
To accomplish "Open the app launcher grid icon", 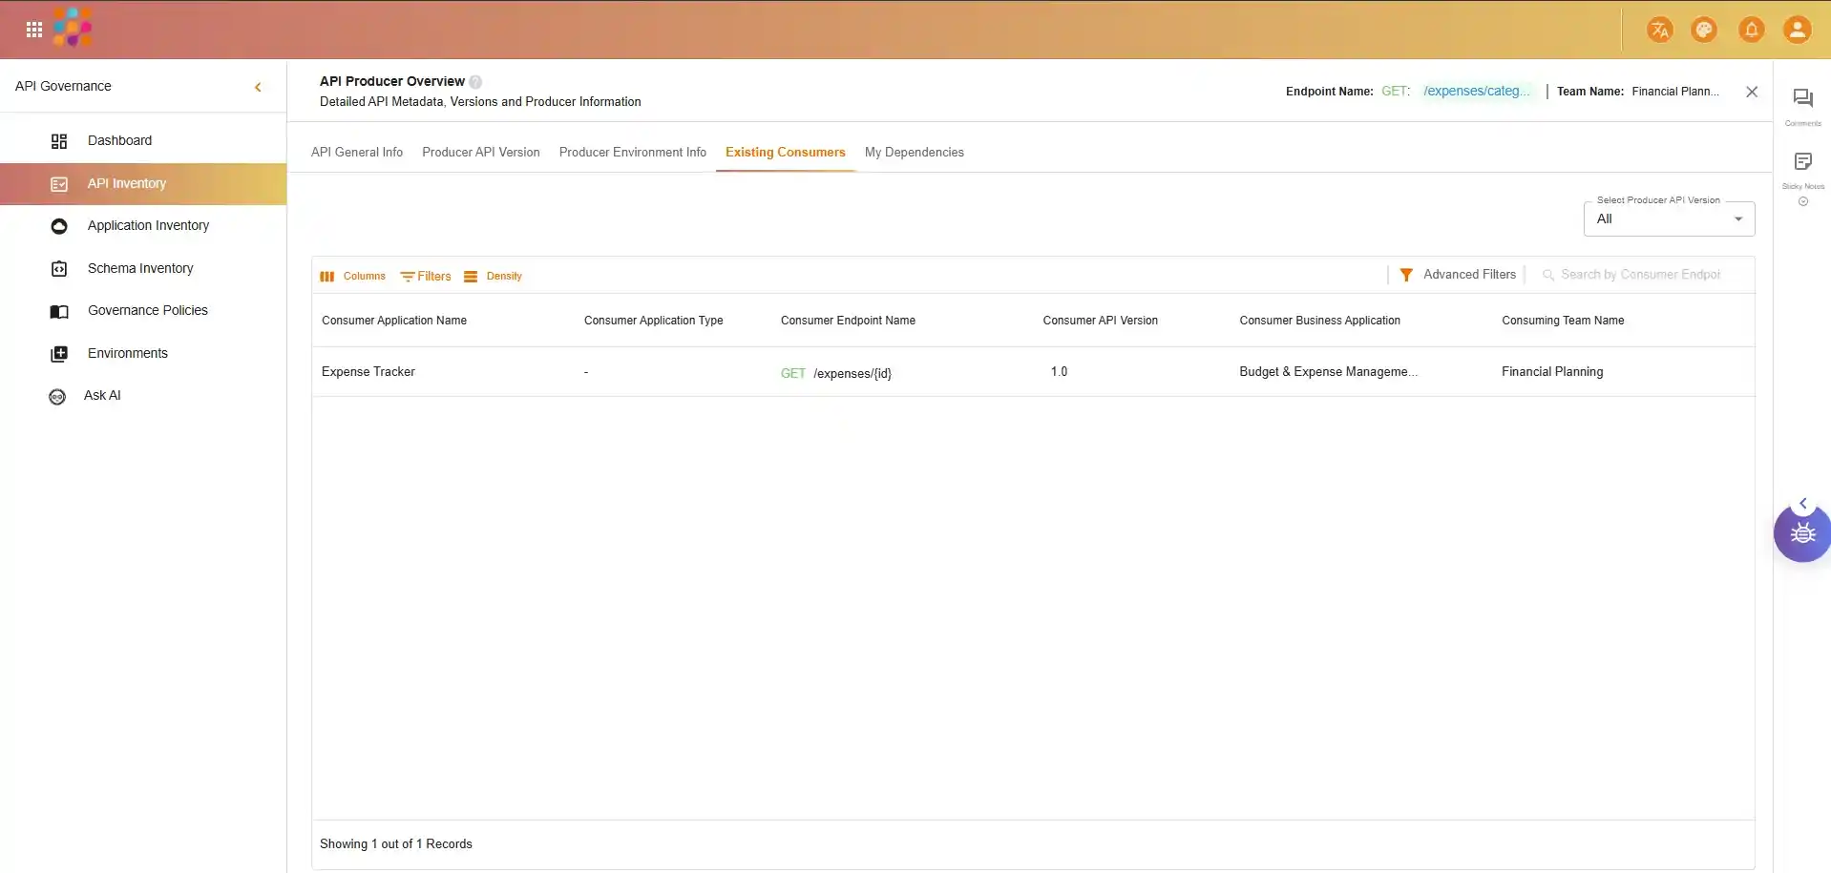I will pyautogui.click(x=34, y=30).
